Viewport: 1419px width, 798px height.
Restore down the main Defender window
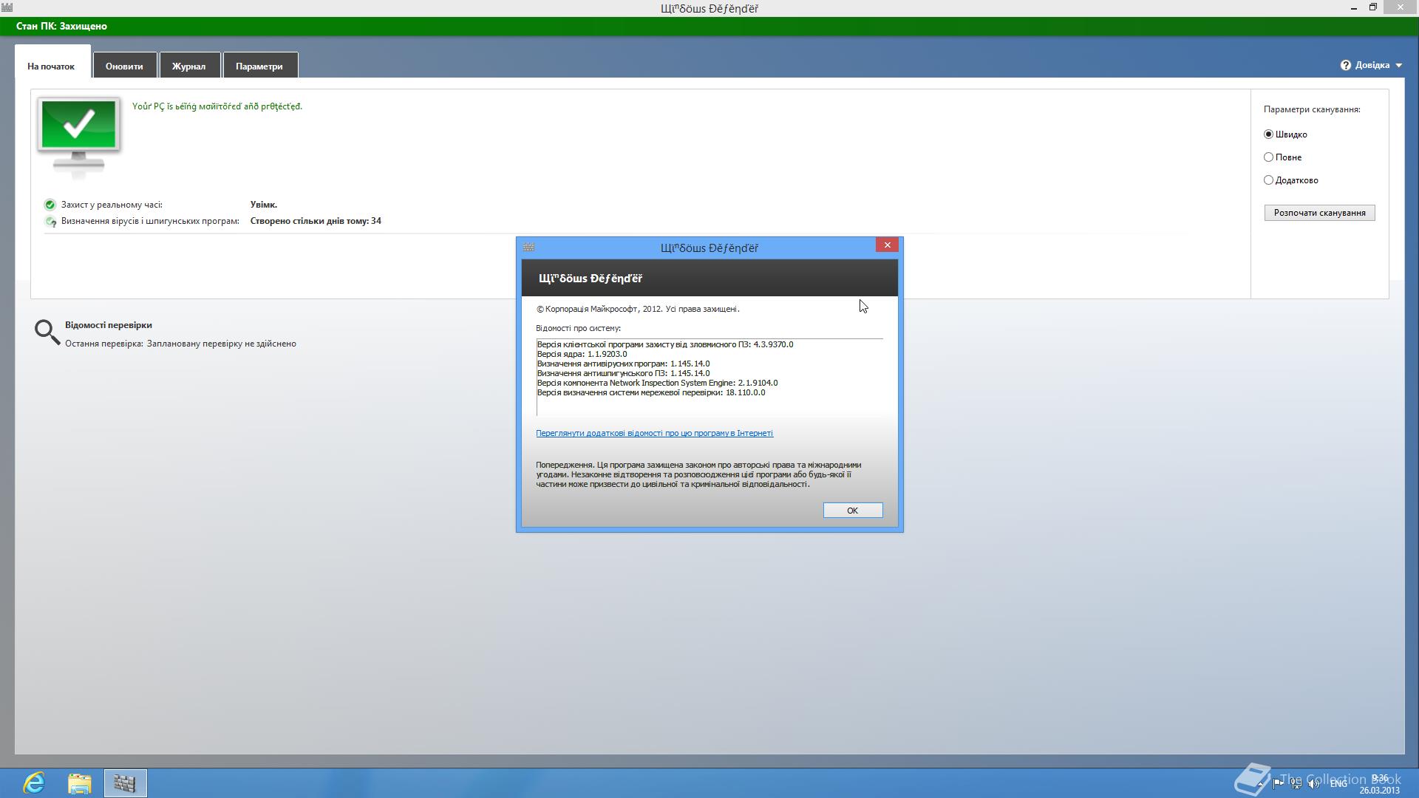coord(1373,7)
